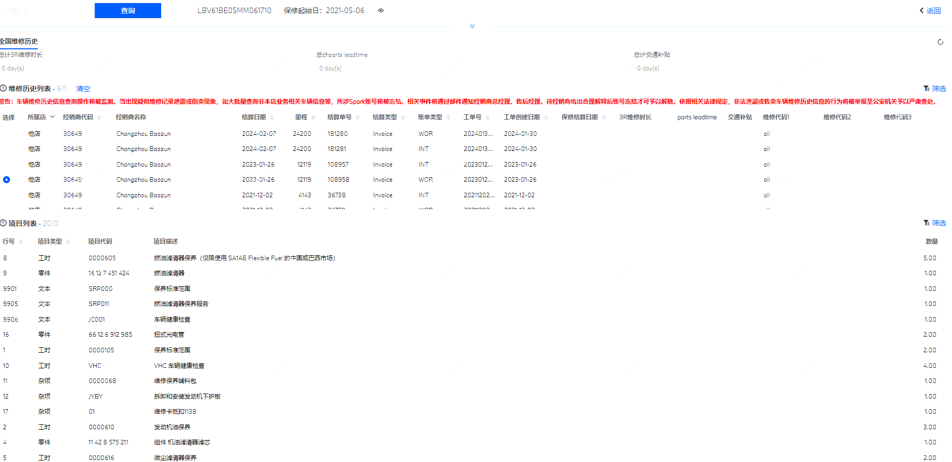Refresh the nationwide repair history panel
This screenshot has width=952, height=462.
click(x=940, y=42)
